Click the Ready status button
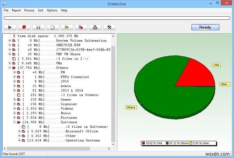This screenshot has height=158, width=234. point(205,27)
